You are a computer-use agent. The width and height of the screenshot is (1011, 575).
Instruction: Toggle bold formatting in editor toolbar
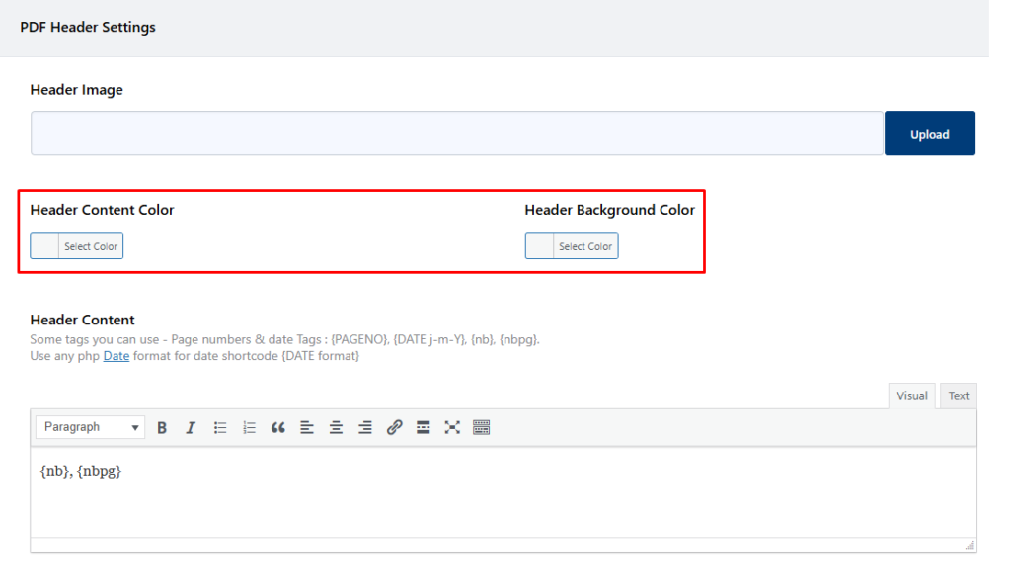point(162,427)
